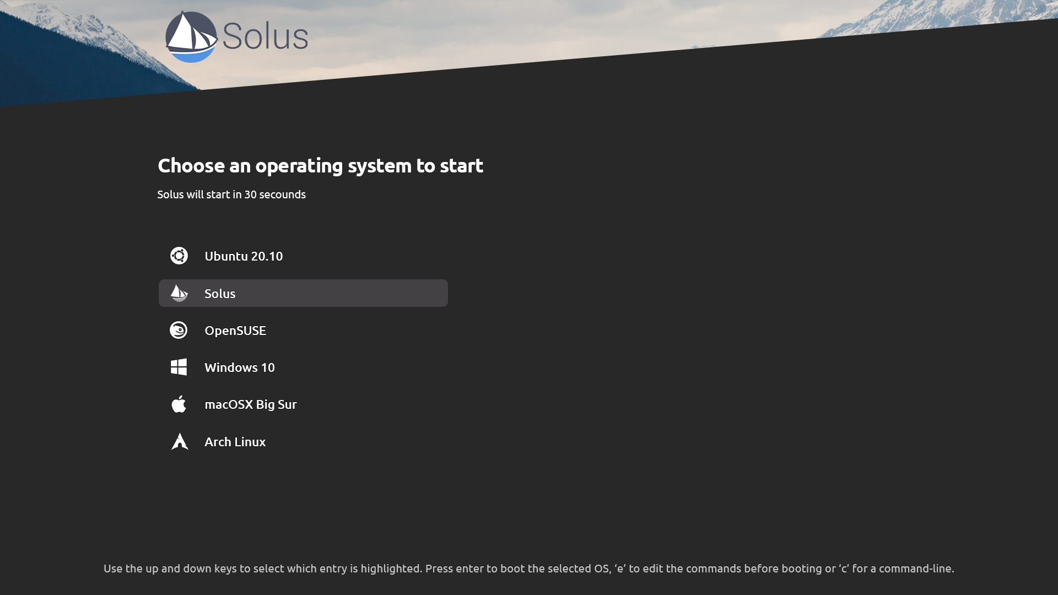Select the Ubuntu 20.10 boot entry

tap(244, 256)
